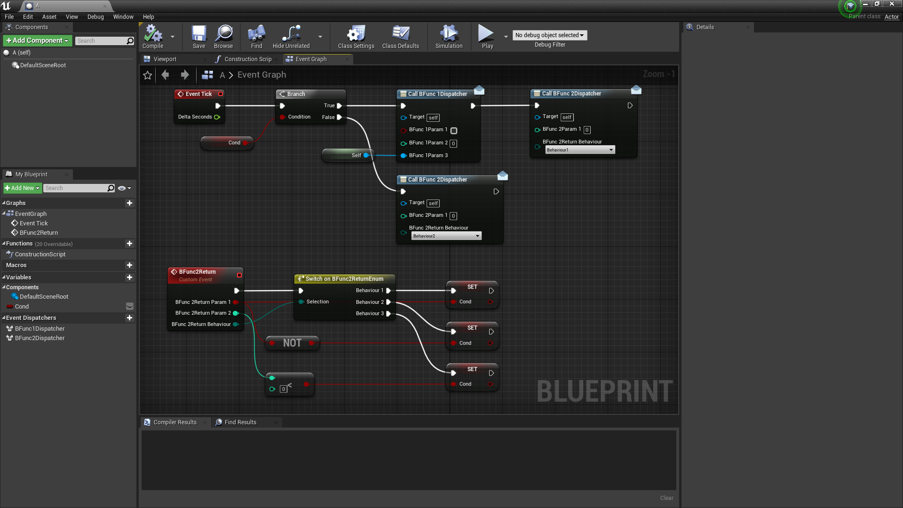Open Class Defaults
The image size is (903, 508).
[400, 34]
